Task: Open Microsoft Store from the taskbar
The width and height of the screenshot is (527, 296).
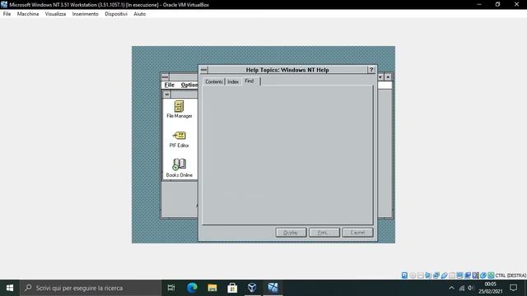Action: [232, 288]
